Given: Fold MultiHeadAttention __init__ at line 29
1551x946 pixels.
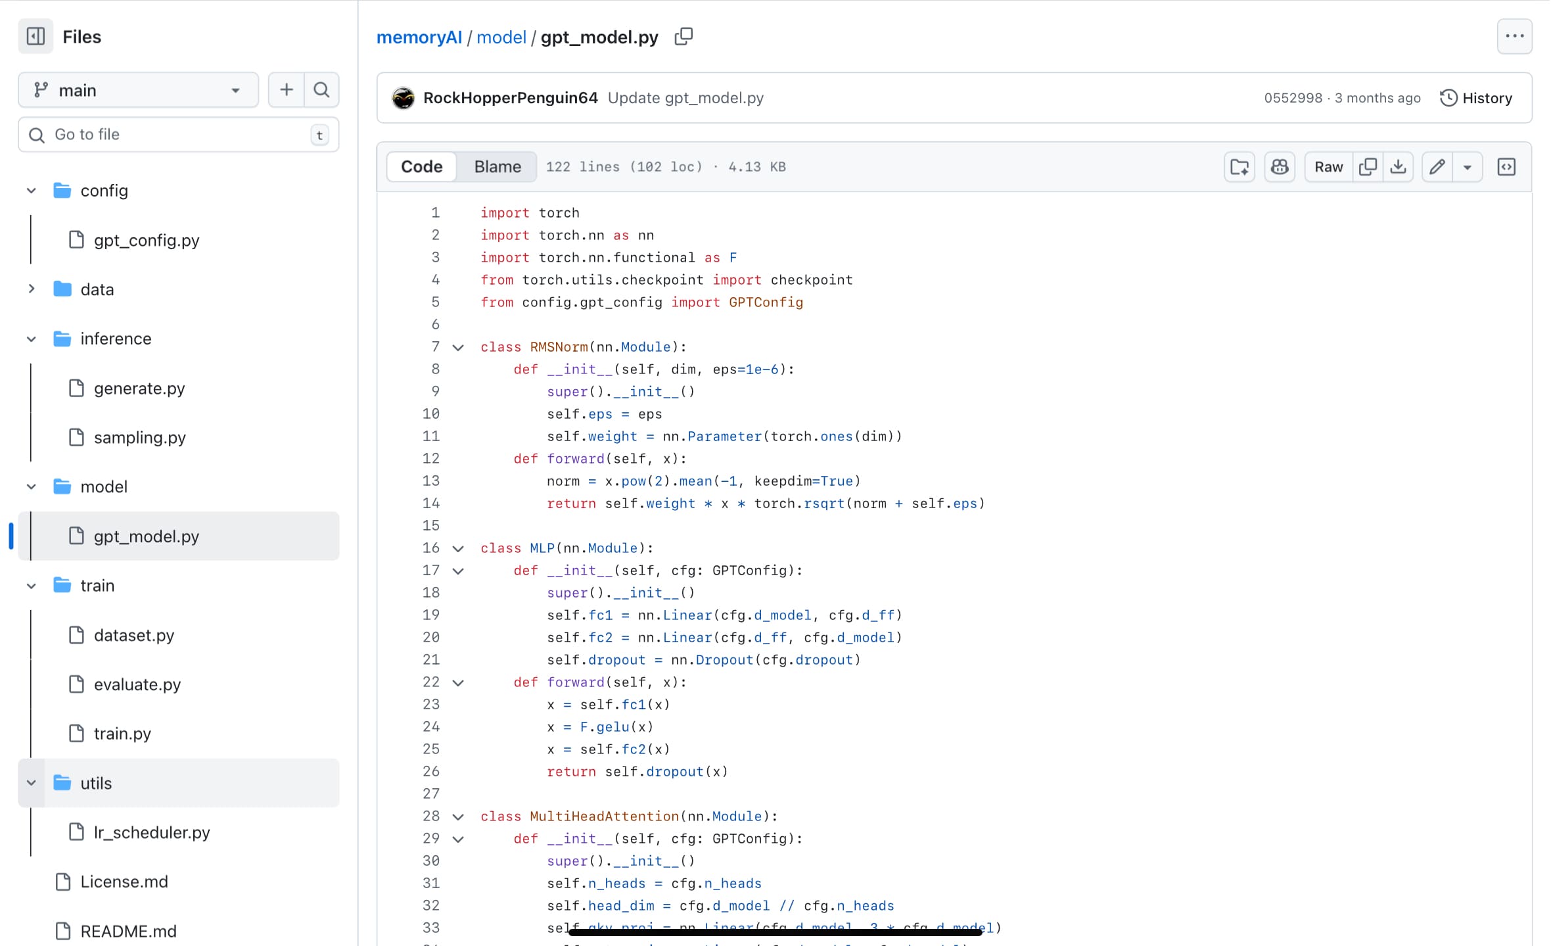Looking at the screenshot, I should (x=458, y=839).
